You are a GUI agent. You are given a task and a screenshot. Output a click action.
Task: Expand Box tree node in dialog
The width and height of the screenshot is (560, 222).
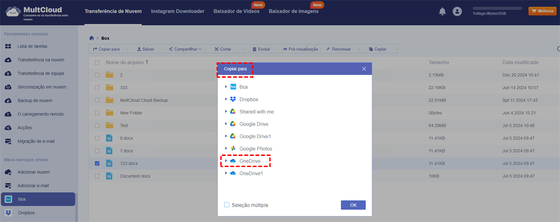[x=226, y=87]
